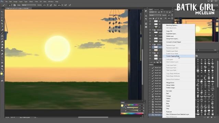Screen dimensions: 219x123
Task: Select the Quick Selection tool
Action: coord(2,20)
